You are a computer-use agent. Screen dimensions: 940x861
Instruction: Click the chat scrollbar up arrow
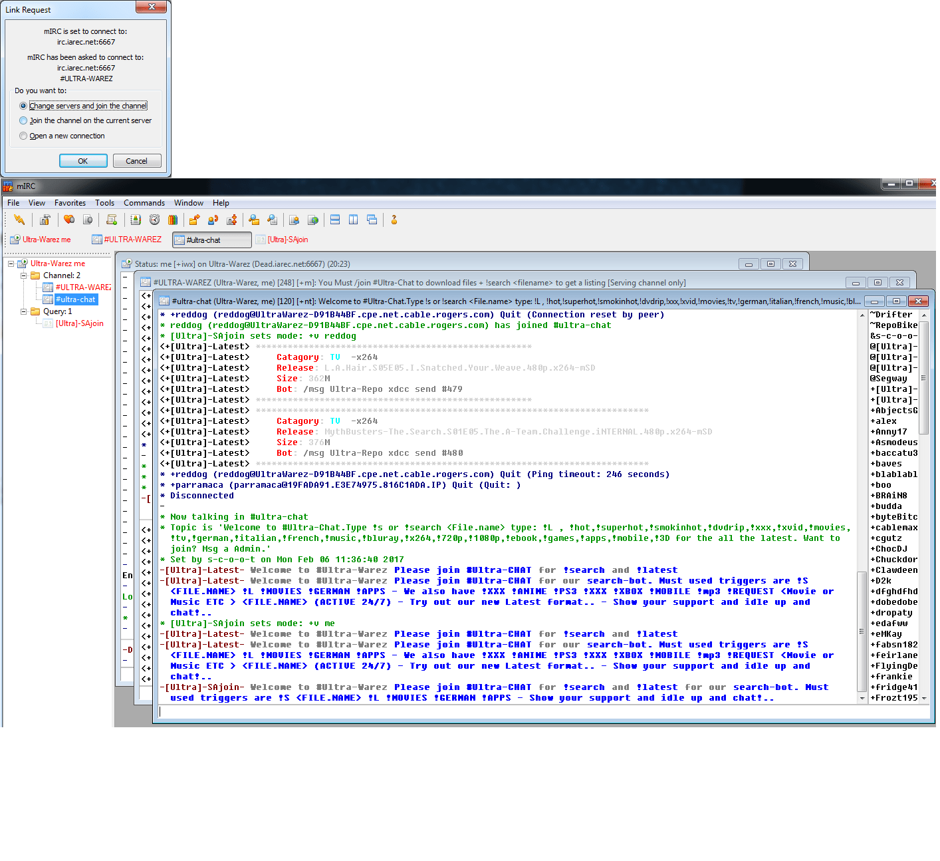pos(863,315)
